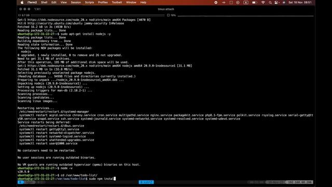Click the circular status menu bar icon

(238, 3)
